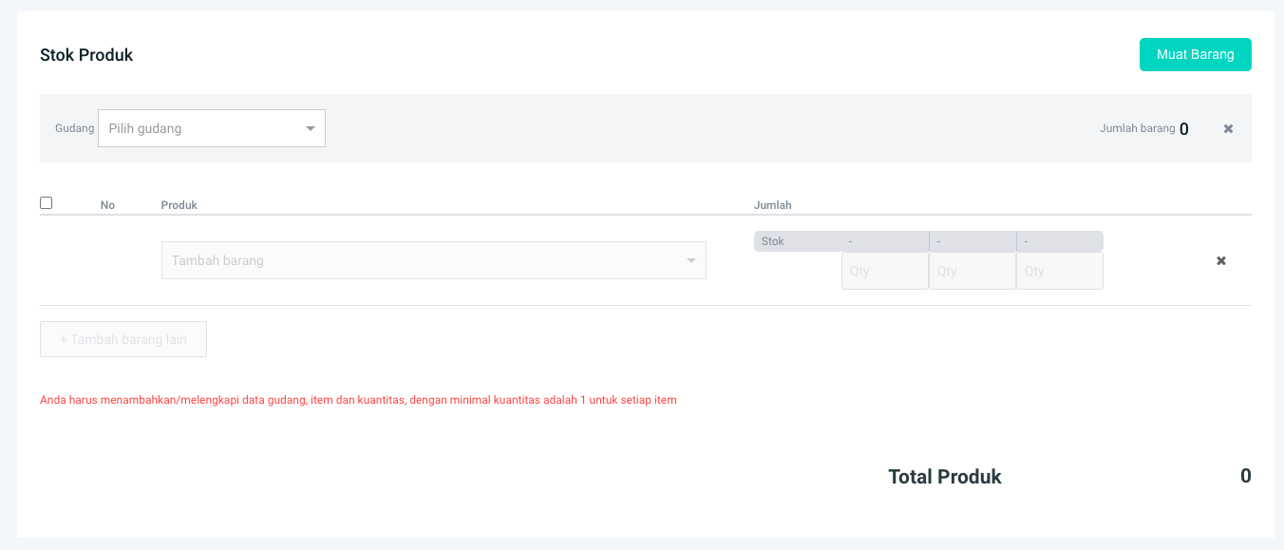1284x550 pixels.
Task: Focus the middle Qty input field
Action: pyautogui.click(x=972, y=271)
